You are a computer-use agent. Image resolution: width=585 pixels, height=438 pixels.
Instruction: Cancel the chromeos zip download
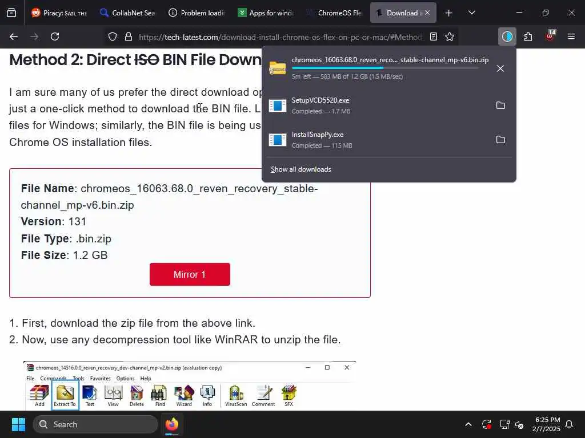coord(500,68)
